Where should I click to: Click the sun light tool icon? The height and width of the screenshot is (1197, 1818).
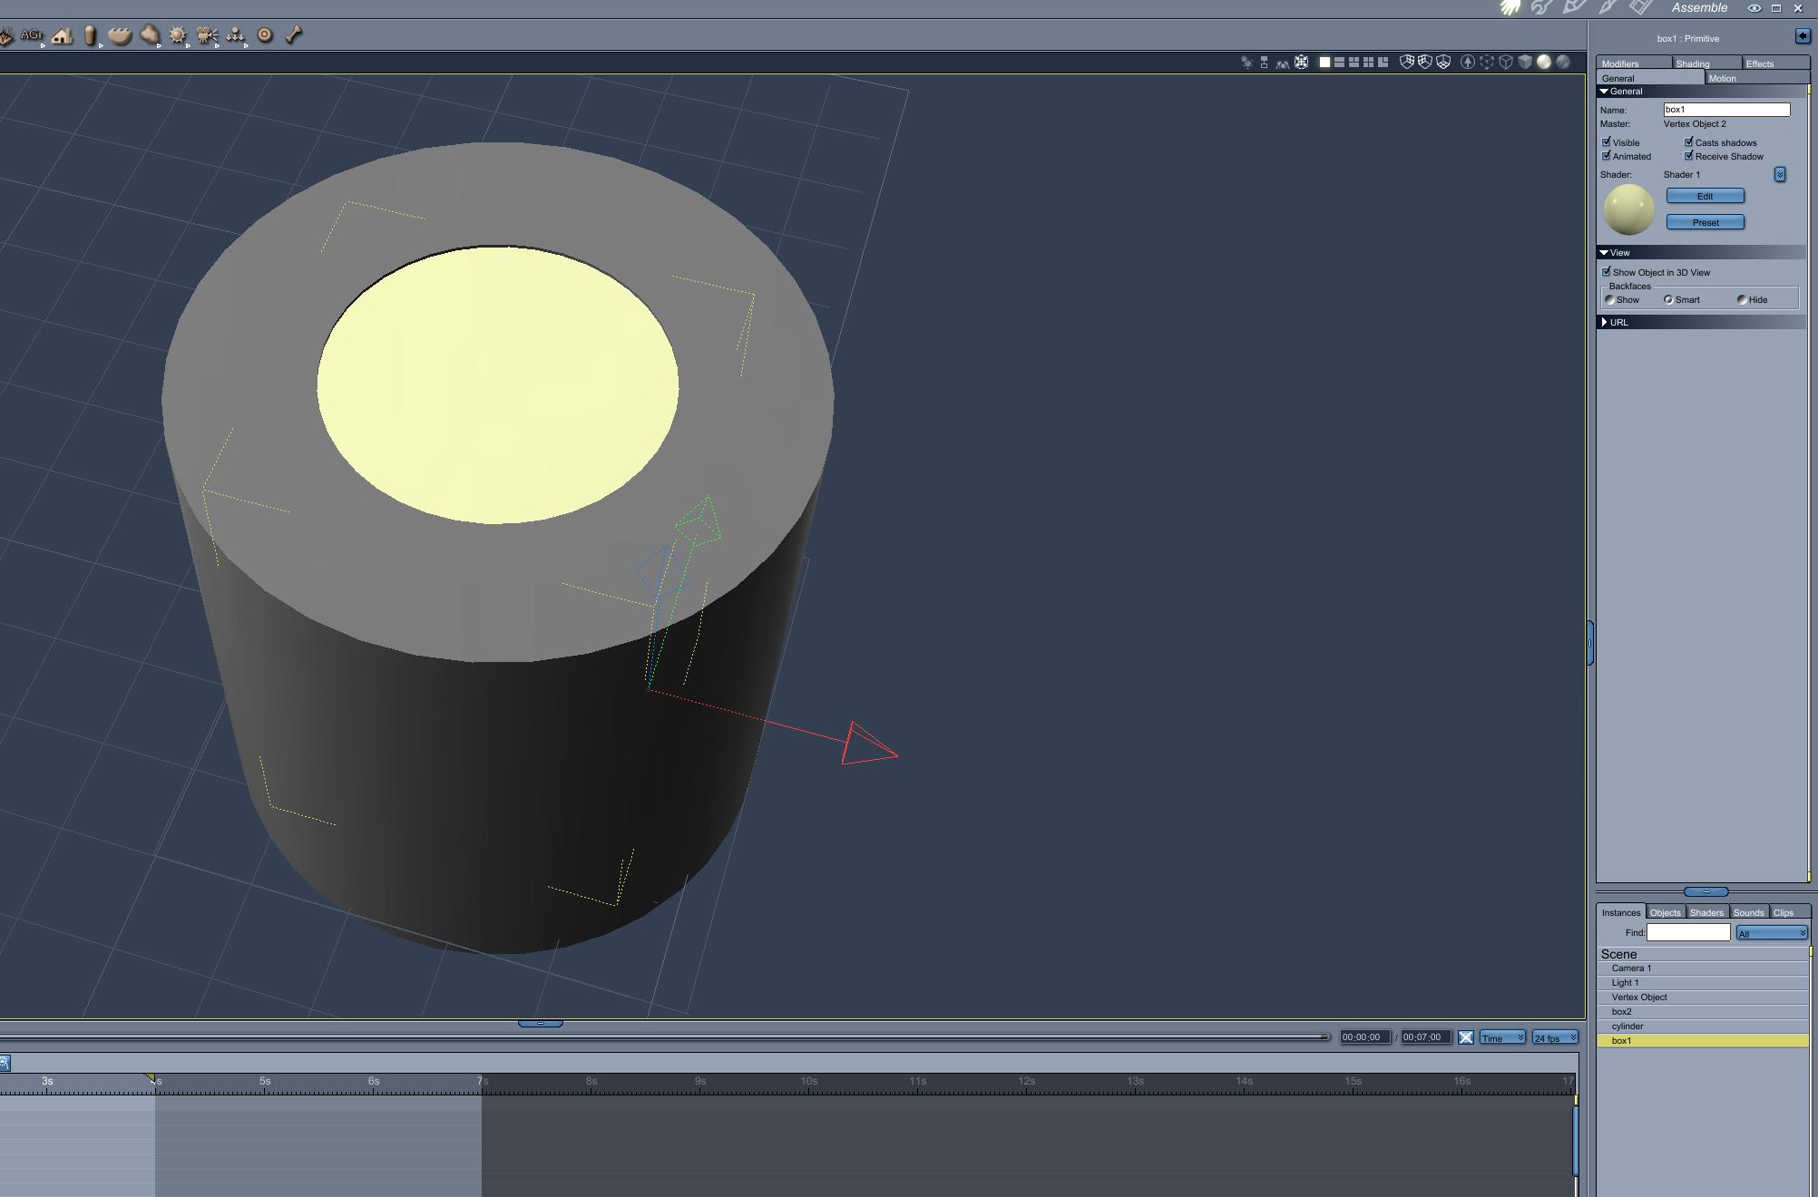click(178, 35)
